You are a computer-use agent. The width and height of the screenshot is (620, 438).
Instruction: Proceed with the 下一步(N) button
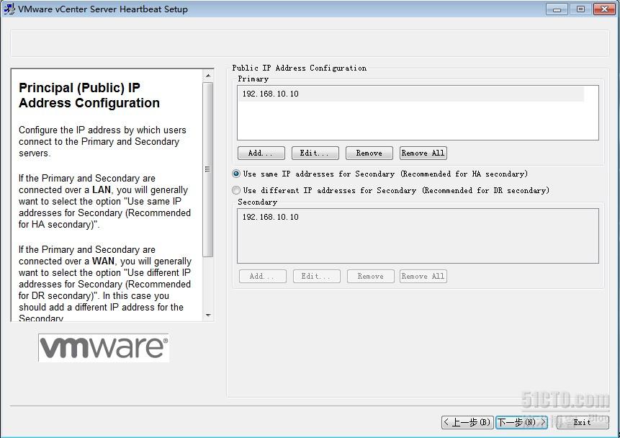click(521, 422)
